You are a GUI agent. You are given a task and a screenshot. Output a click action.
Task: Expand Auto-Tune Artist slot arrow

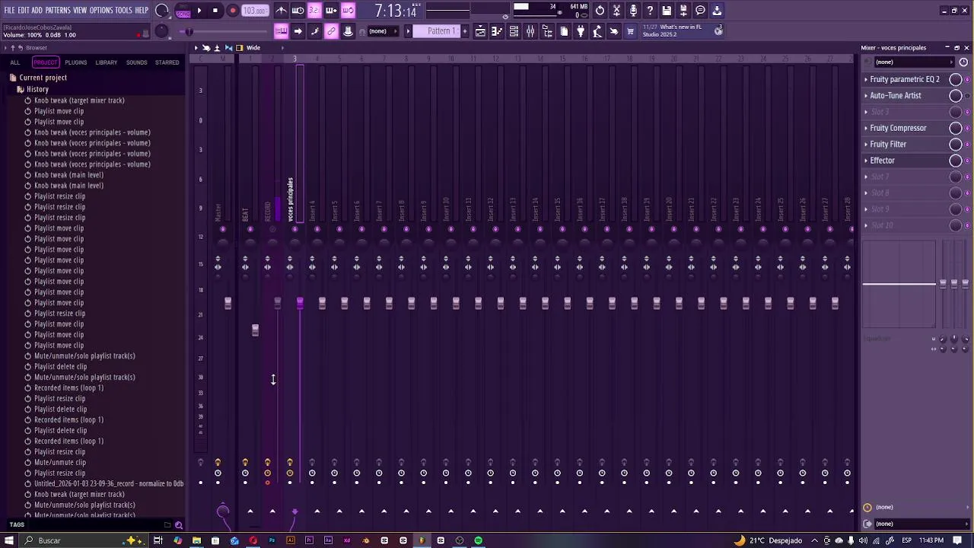pos(866,95)
